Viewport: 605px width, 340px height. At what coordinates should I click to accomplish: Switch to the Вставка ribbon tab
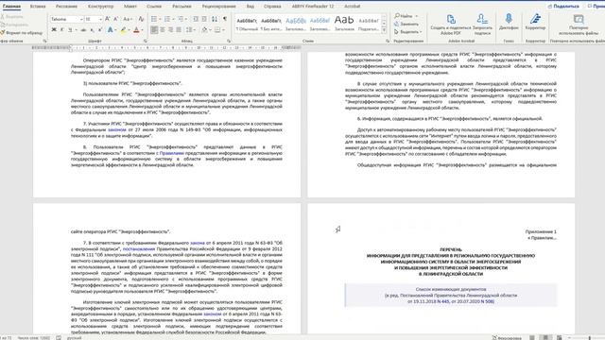(x=38, y=7)
